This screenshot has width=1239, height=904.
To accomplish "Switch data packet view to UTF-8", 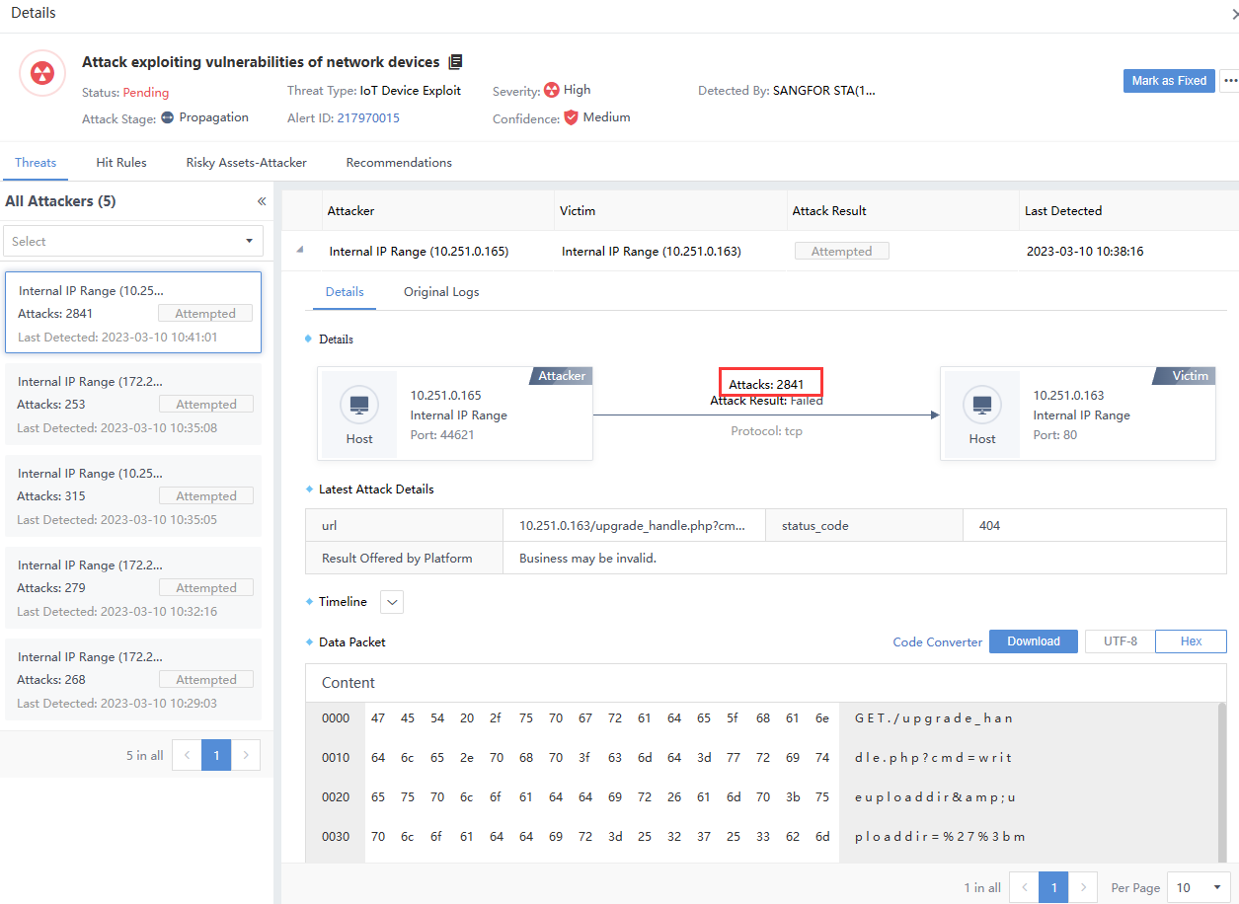I will click(x=1120, y=641).
